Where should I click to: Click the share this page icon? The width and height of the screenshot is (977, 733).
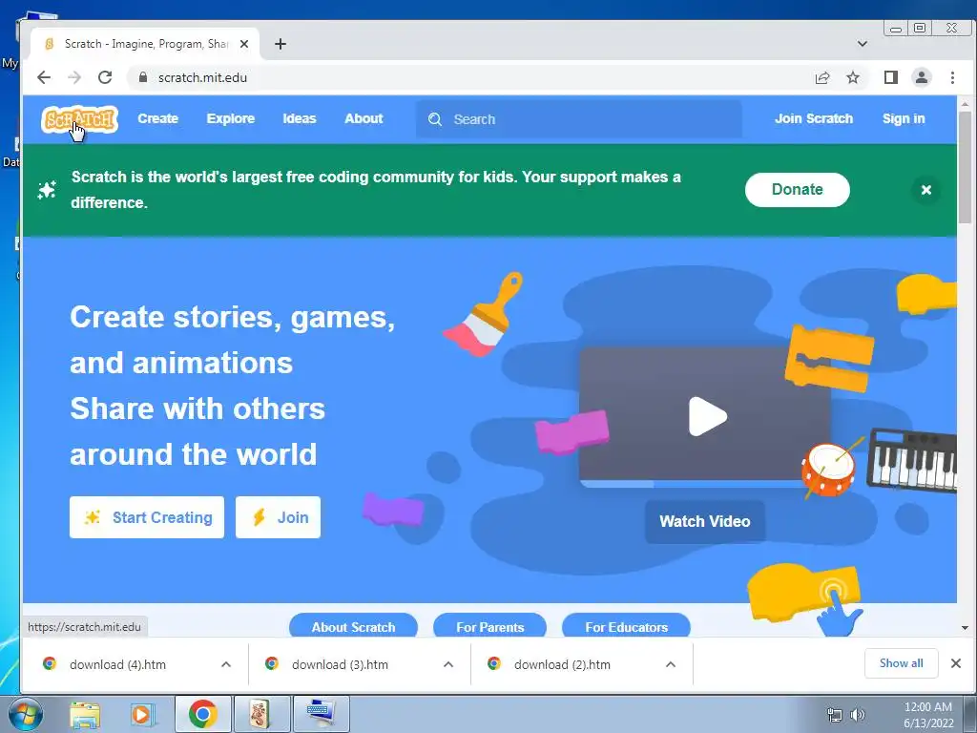click(x=821, y=77)
